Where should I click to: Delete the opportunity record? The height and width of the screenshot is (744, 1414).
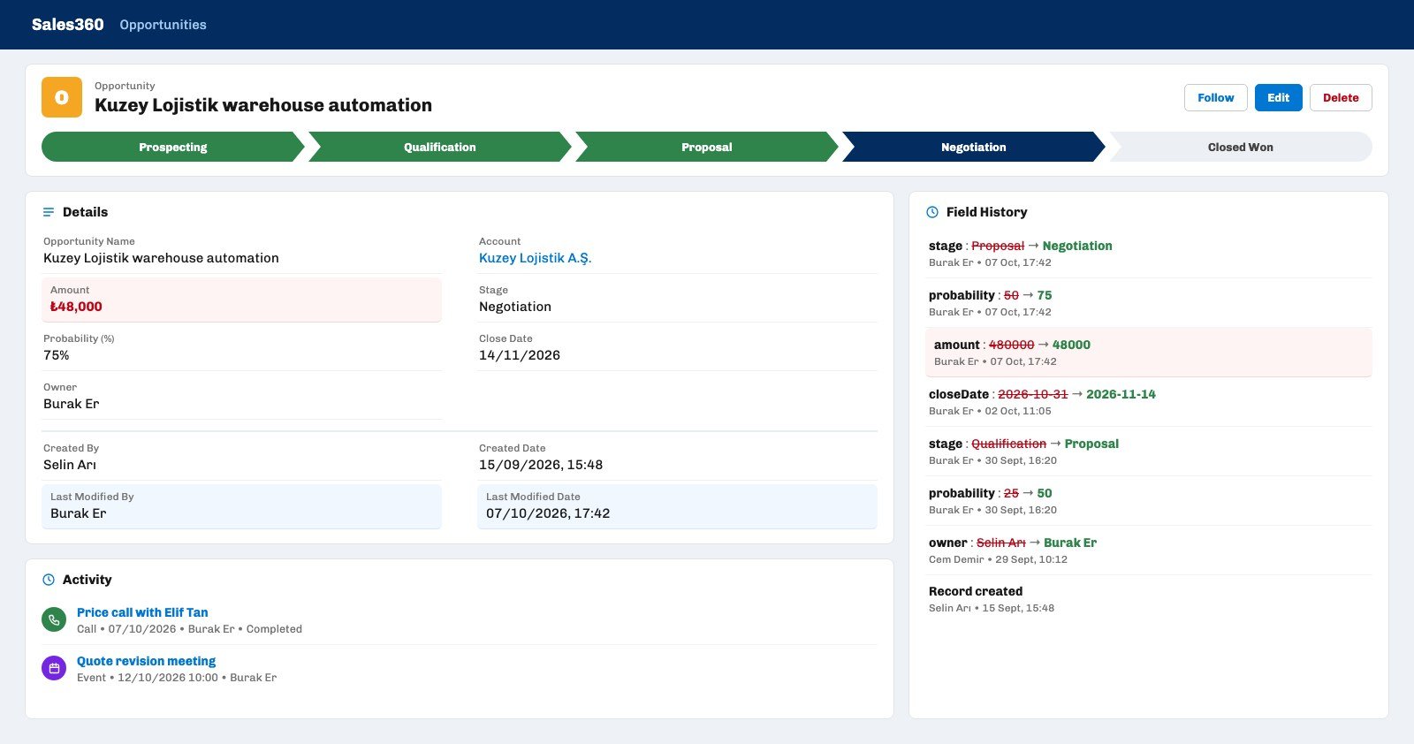1341,98
